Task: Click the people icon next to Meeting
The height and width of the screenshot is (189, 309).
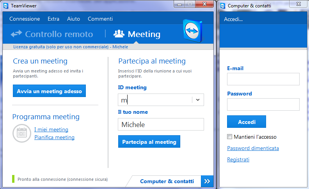Action: 119,34
